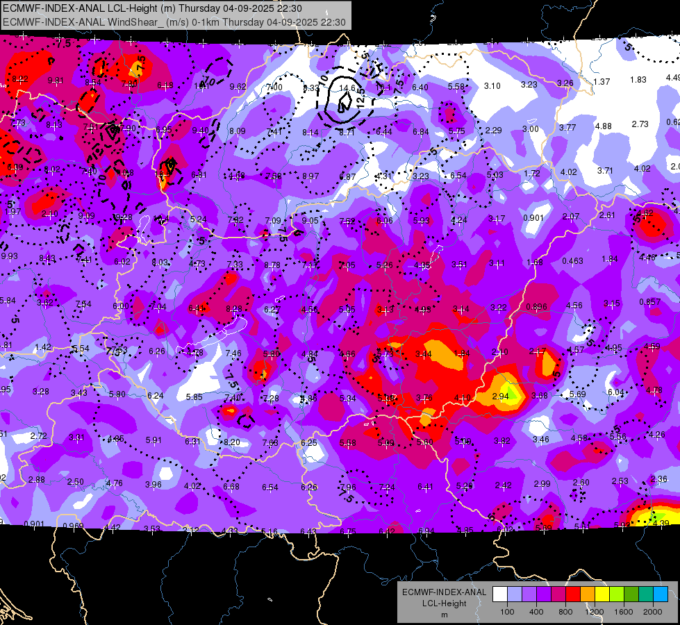The image size is (680, 625).
Task: Click the grid value 3.77
Action: point(567,128)
